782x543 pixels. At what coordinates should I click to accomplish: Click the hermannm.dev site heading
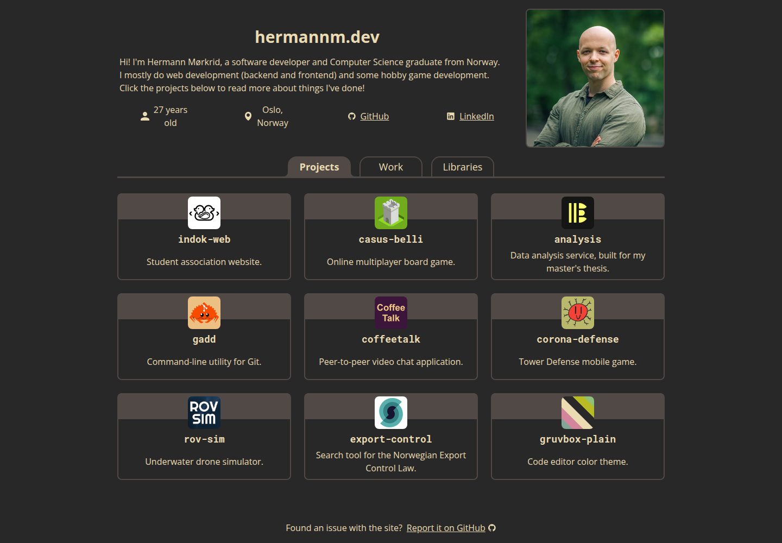pos(317,37)
